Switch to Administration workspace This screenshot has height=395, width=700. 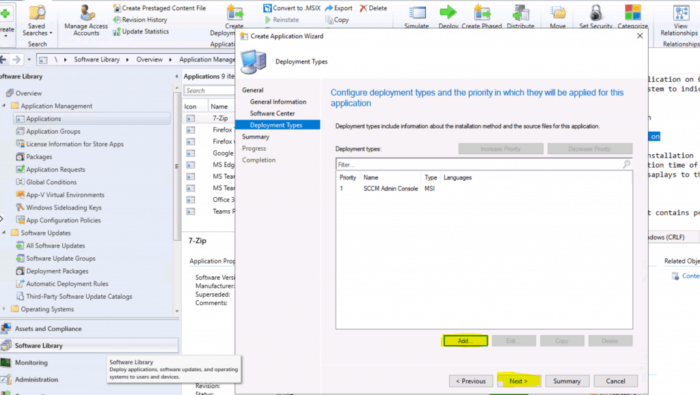37,379
